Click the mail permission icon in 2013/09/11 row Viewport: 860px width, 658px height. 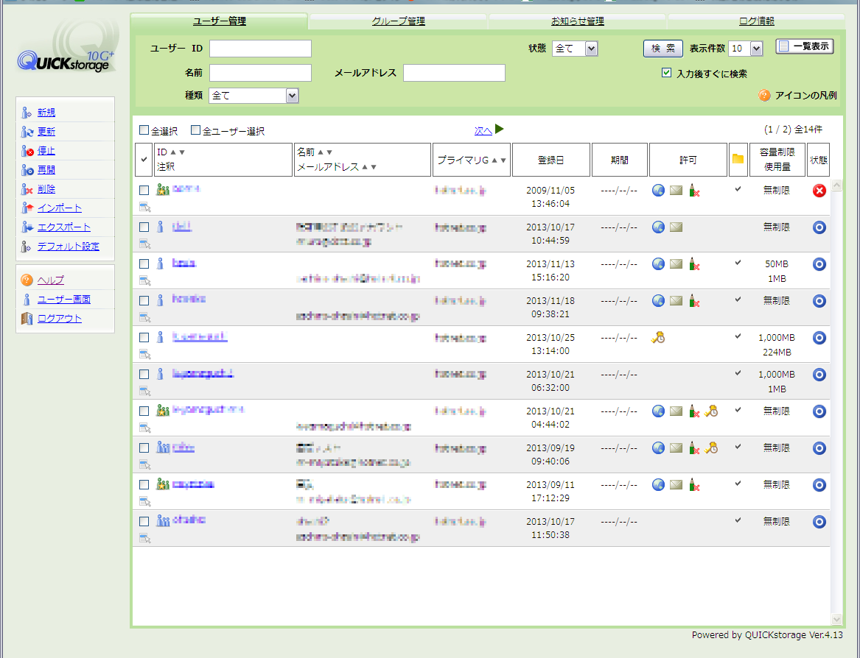click(x=677, y=485)
